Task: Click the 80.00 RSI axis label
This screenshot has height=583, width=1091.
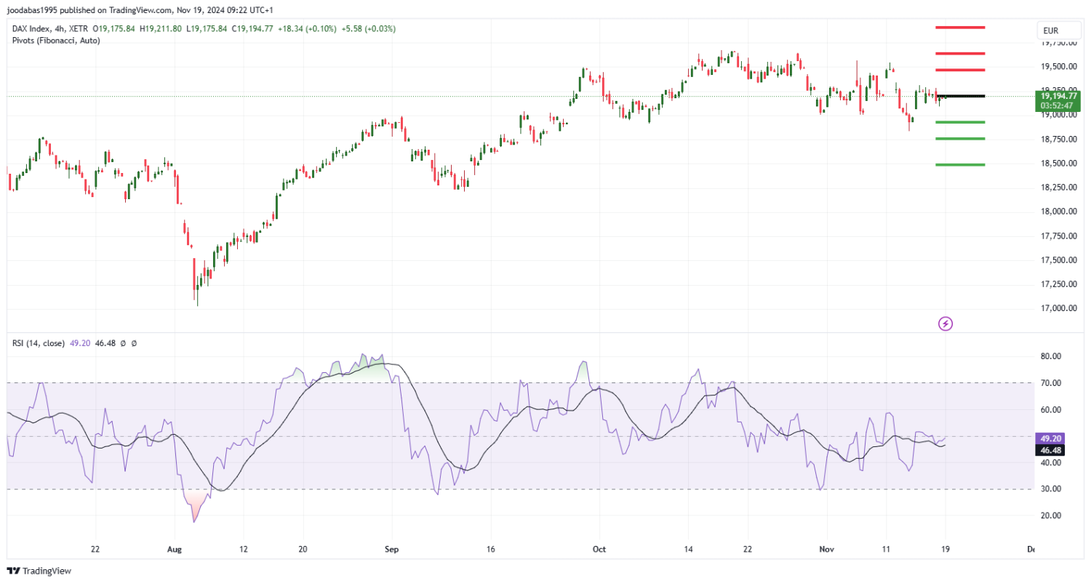Action: (1051, 356)
